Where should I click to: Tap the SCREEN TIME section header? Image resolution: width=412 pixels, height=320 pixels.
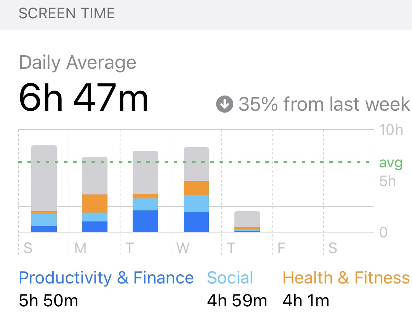click(67, 14)
